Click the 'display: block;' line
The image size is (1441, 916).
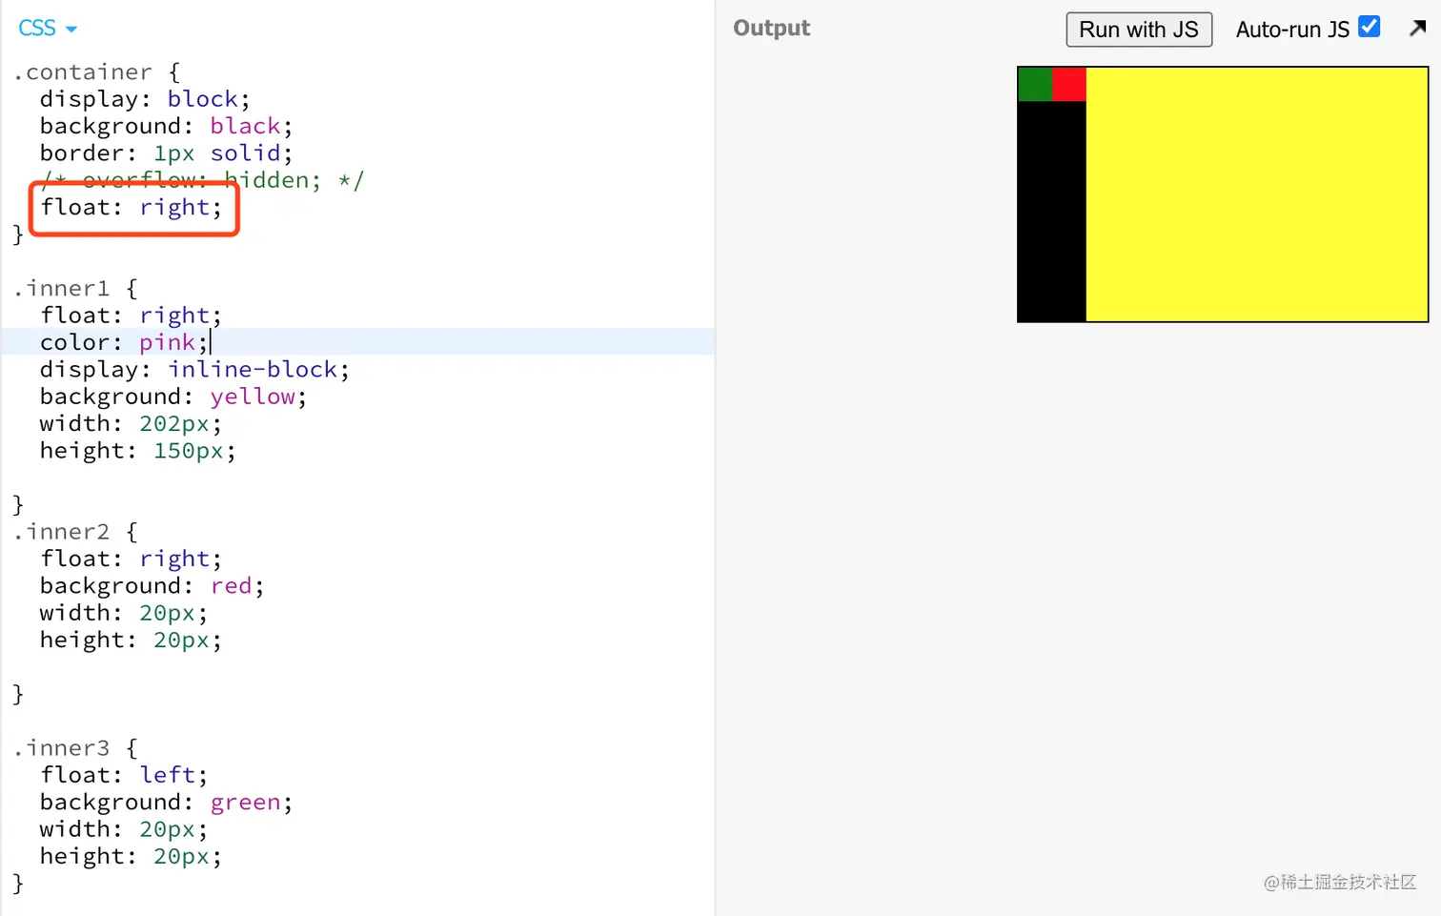click(145, 99)
